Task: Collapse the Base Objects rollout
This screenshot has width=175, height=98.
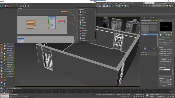Action: pos(166,67)
